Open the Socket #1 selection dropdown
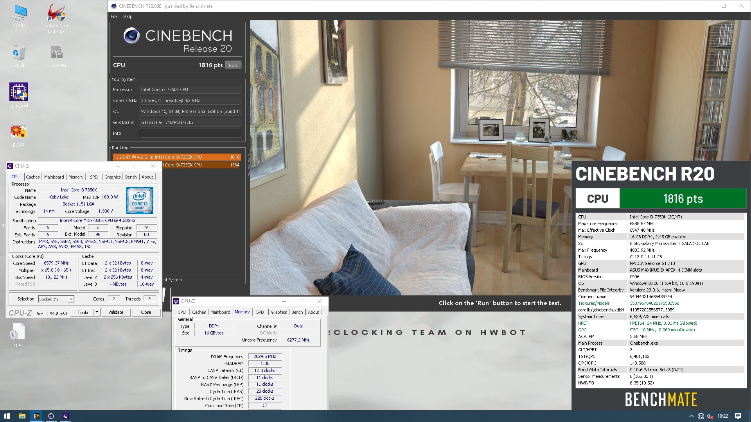 (x=56, y=299)
